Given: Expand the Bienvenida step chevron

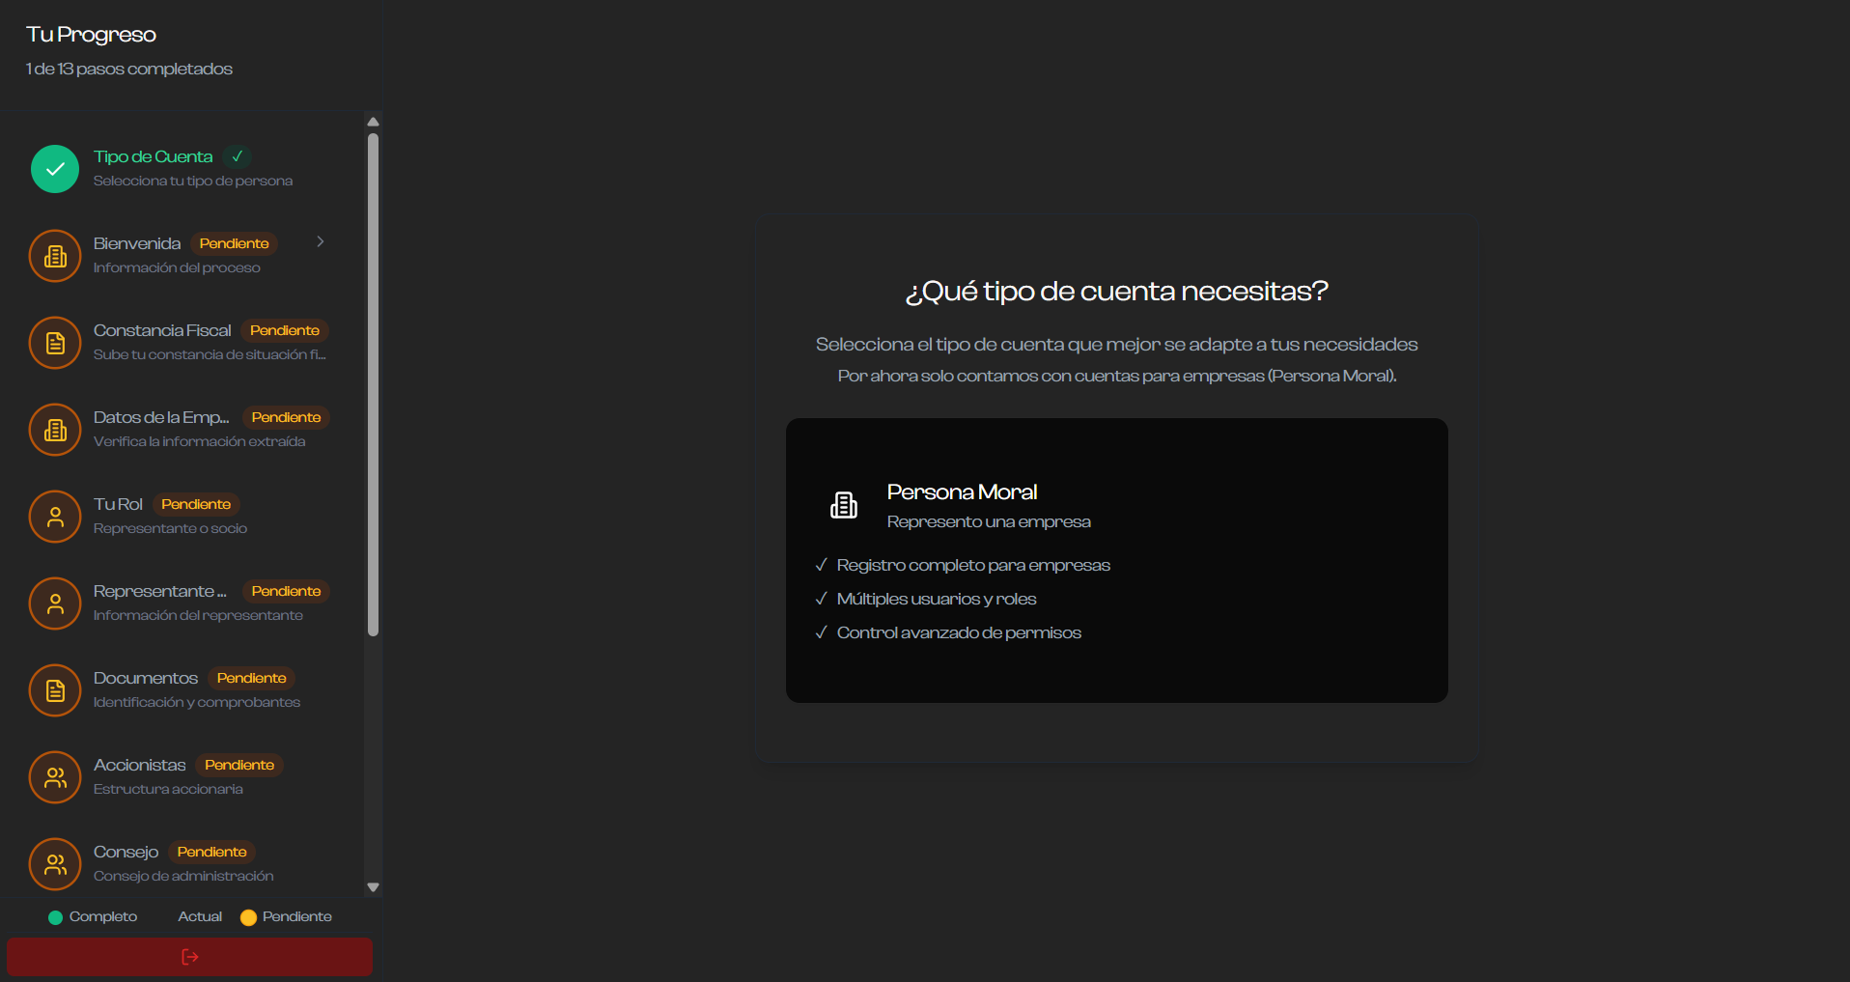Looking at the screenshot, I should point(321,241).
